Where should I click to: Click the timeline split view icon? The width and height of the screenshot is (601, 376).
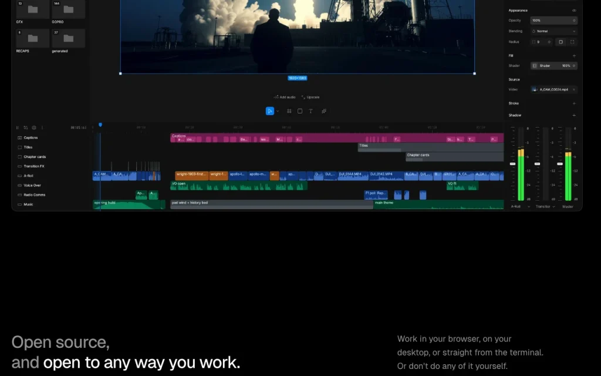coord(34,127)
